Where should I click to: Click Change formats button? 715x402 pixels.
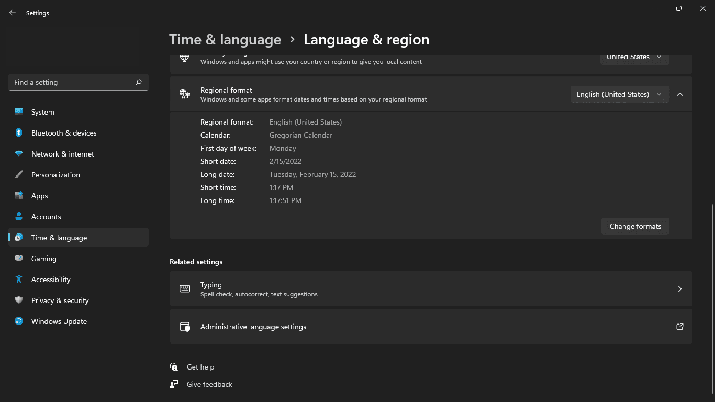(635, 226)
